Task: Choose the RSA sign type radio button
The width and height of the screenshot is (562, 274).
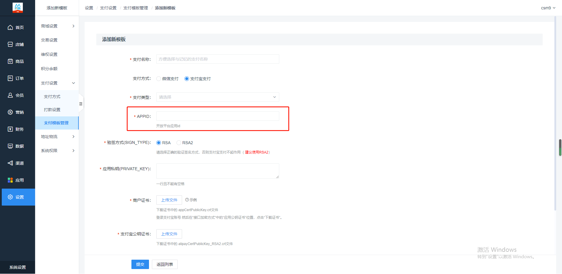Action: pos(159,143)
